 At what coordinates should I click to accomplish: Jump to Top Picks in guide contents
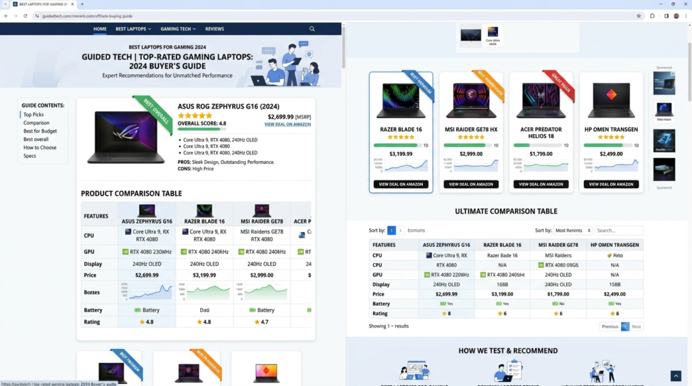click(34, 115)
